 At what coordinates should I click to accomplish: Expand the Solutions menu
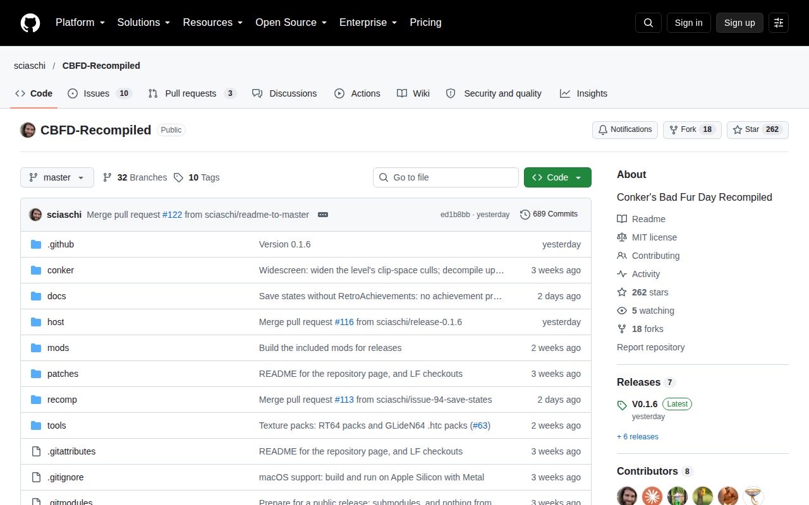click(143, 23)
